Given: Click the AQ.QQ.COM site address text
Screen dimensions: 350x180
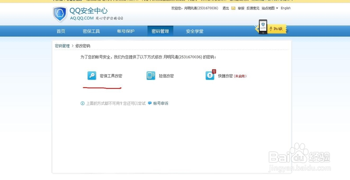Looking at the screenshot, I should pyautogui.click(x=82, y=18).
